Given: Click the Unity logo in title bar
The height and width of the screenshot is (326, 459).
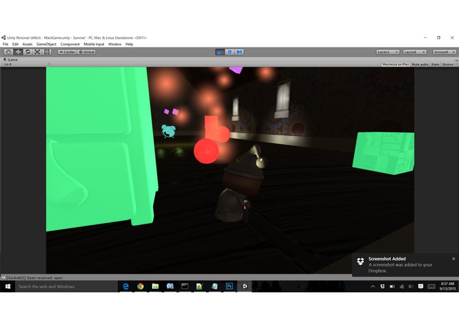Looking at the screenshot, I should (3, 38).
